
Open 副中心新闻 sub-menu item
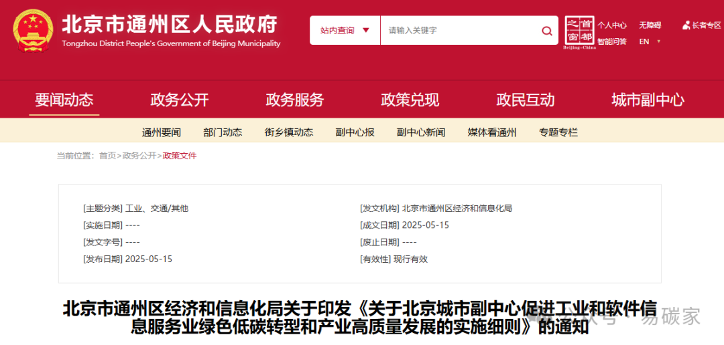pyautogui.click(x=421, y=132)
